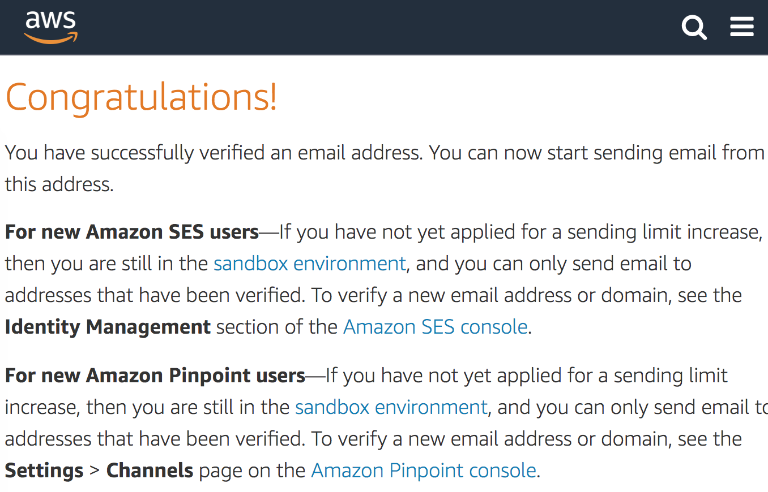This screenshot has height=492, width=768.
Task: Click the orange smile arrow under aws
Action: 51,38
